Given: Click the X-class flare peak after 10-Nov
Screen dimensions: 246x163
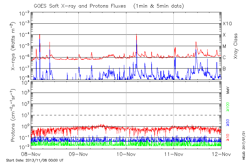Looking at the screenshot, I should [x=136, y=35].
